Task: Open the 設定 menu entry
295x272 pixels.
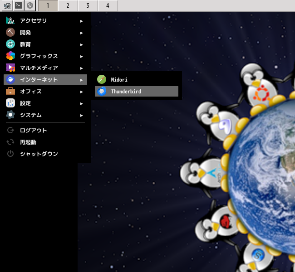Action: click(x=45, y=103)
